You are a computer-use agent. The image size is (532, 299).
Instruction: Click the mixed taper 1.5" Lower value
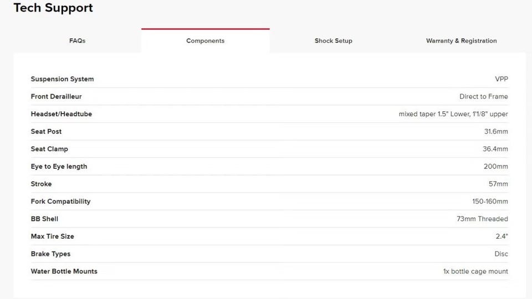[x=453, y=114]
